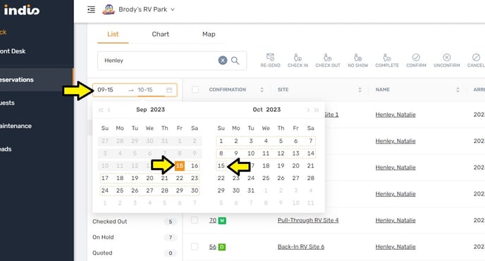Select September 15 in the calendar
Viewport: 485px width, 261px height.
[180, 165]
